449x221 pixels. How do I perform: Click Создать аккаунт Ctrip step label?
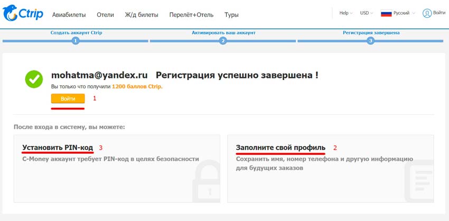pos(76,33)
